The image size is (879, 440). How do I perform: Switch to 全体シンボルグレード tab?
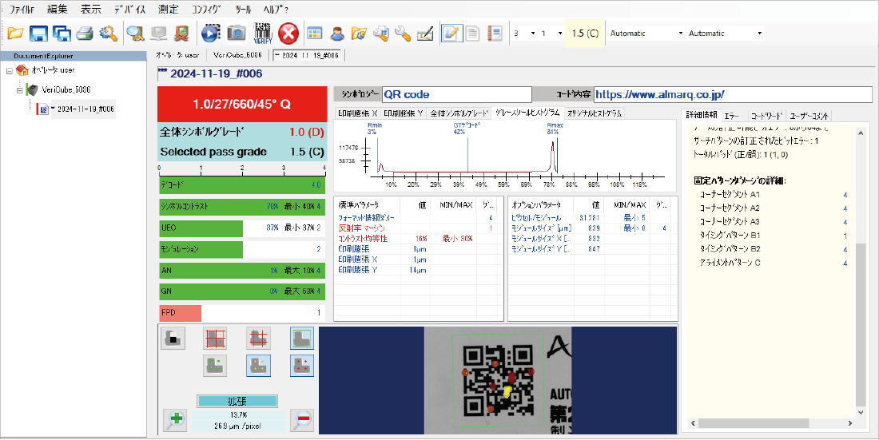[x=459, y=113]
